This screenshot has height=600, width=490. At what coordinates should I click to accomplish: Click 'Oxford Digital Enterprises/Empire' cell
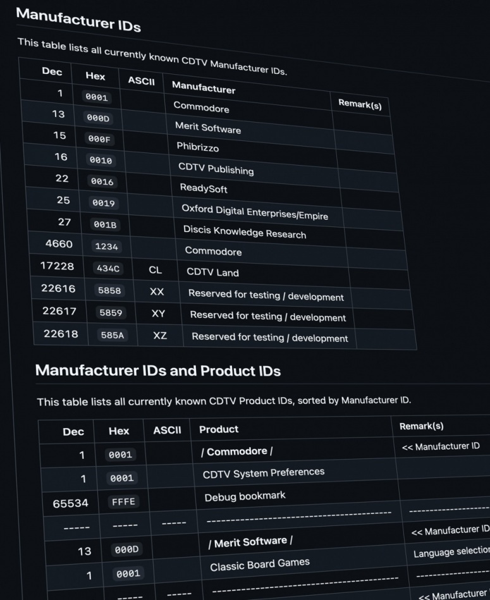(x=255, y=212)
